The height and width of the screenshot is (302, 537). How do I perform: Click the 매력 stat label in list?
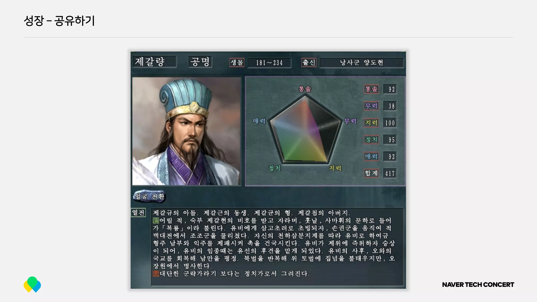371,157
